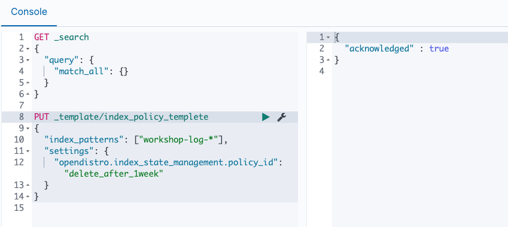
Task: Click the "acknowledged" key in the response
Action: (379, 49)
